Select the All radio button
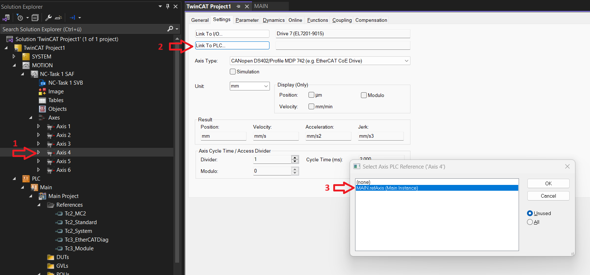590x275 pixels. [x=530, y=222]
